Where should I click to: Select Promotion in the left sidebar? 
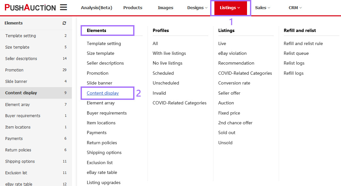pyautogui.click(x=14, y=70)
